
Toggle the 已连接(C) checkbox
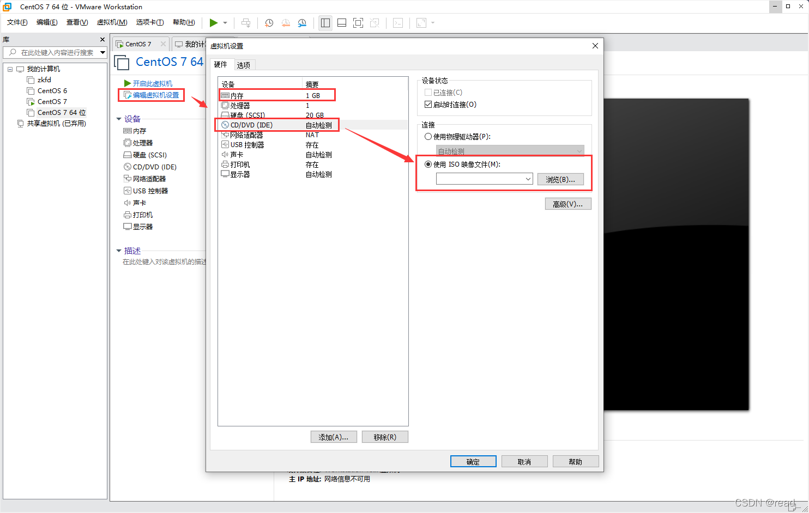point(428,93)
